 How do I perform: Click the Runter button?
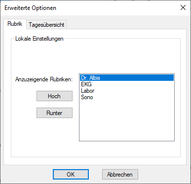[54, 113]
